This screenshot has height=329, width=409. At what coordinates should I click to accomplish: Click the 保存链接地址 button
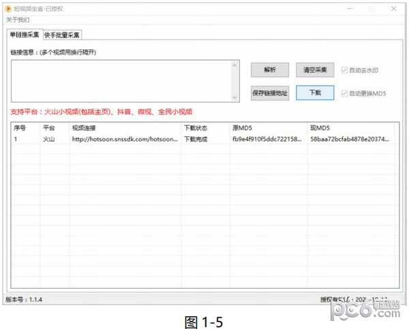click(270, 93)
